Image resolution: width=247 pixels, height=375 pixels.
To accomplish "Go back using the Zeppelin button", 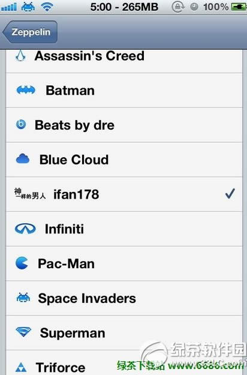I will click(x=30, y=32).
